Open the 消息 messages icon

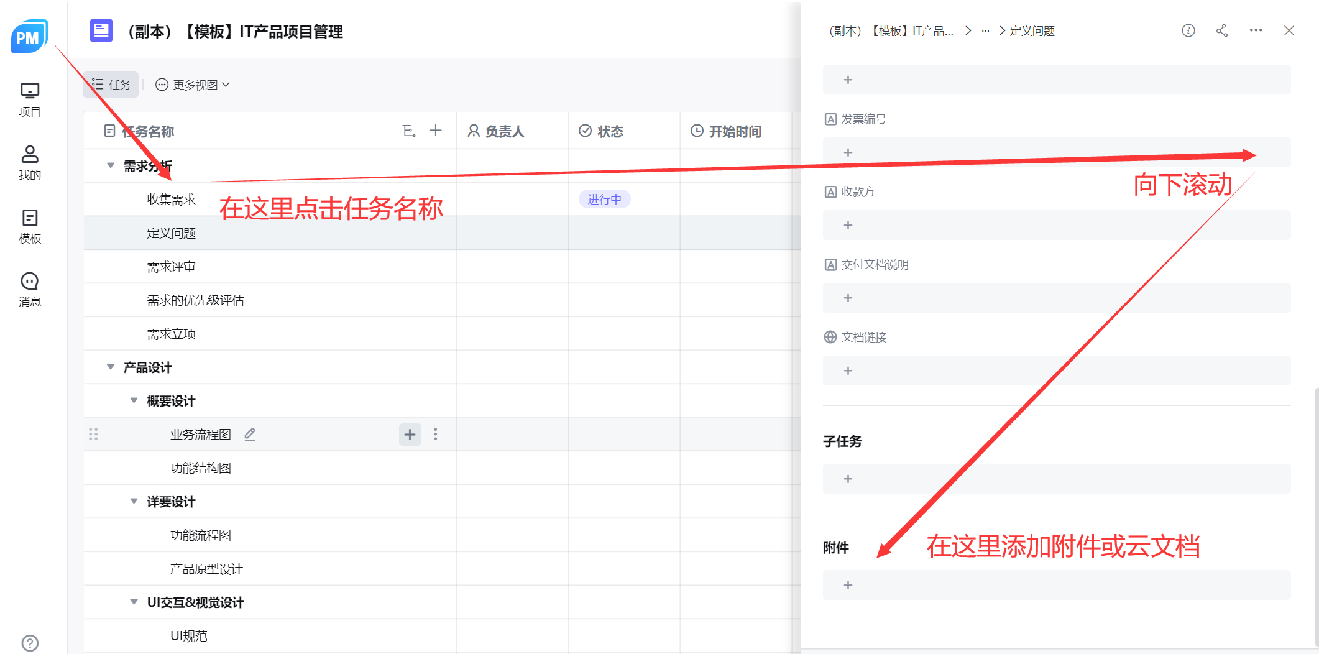tap(29, 289)
